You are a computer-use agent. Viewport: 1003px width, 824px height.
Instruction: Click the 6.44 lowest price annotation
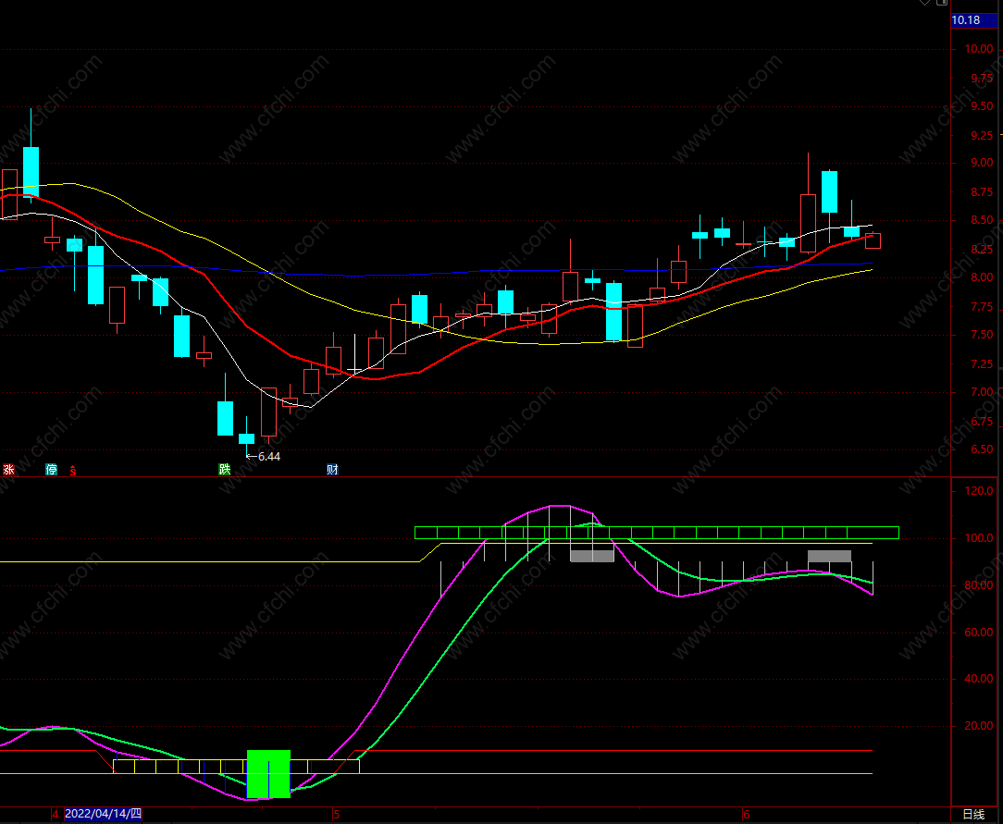[x=264, y=457]
